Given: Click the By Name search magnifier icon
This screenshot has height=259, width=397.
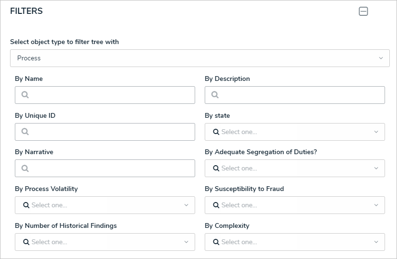Looking at the screenshot, I should (25, 95).
